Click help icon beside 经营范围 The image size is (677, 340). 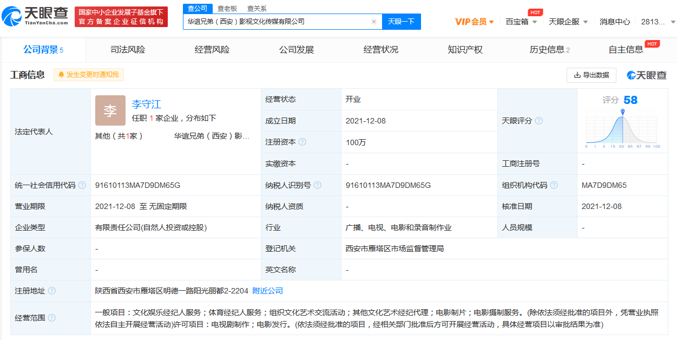coord(51,318)
